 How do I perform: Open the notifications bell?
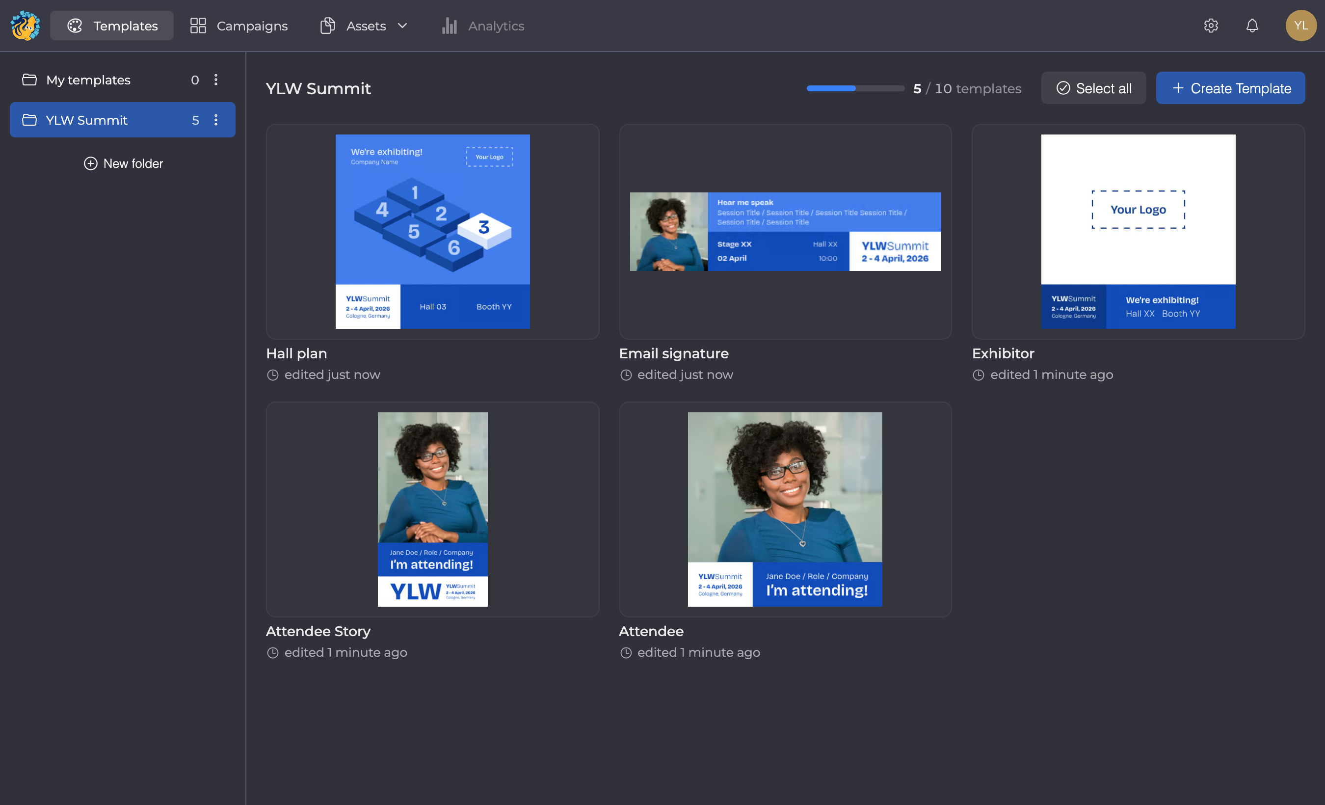[x=1252, y=26]
